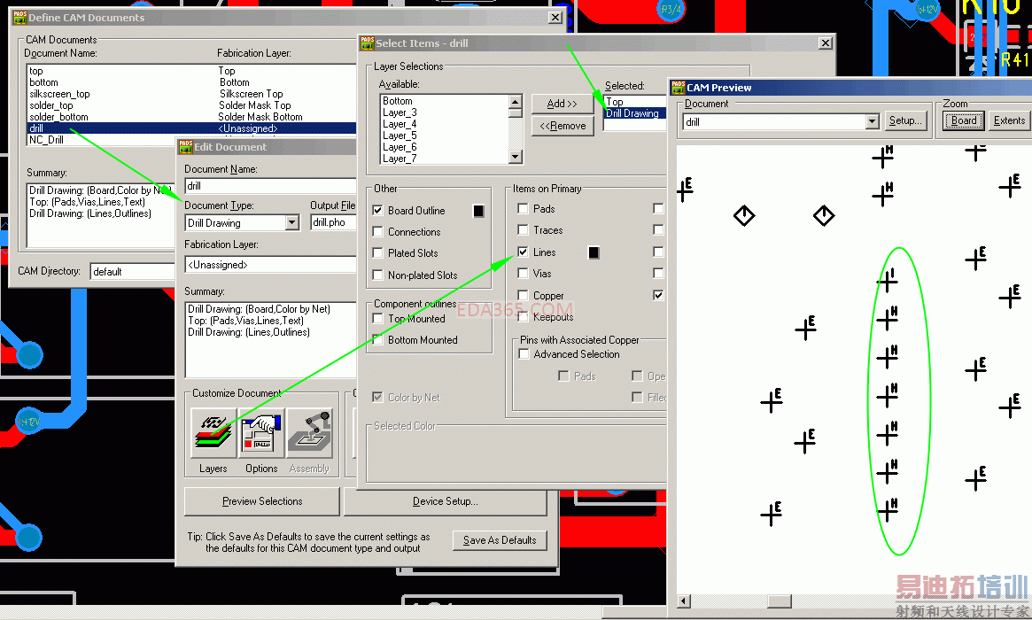Click Available layers list down arrow
The image size is (1032, 620).
tap(516, 157)
